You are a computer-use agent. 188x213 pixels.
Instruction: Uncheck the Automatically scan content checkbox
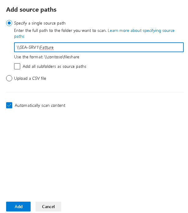click(9, 105)
